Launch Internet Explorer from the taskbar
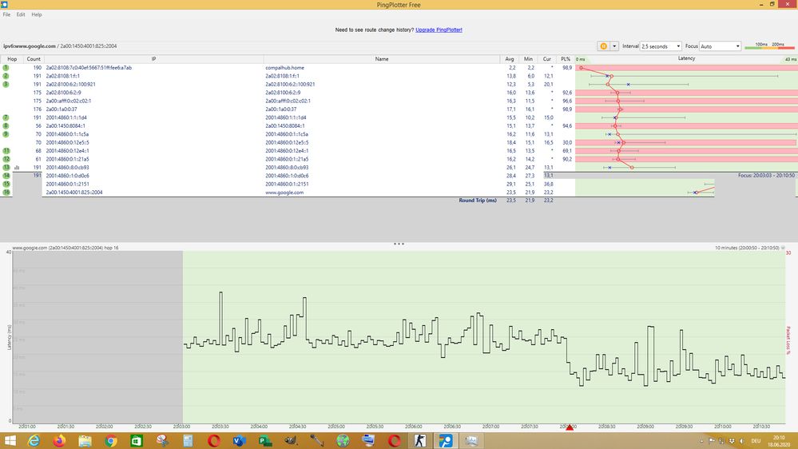Screen dimensions: 798x449 (x=34, y=441)
